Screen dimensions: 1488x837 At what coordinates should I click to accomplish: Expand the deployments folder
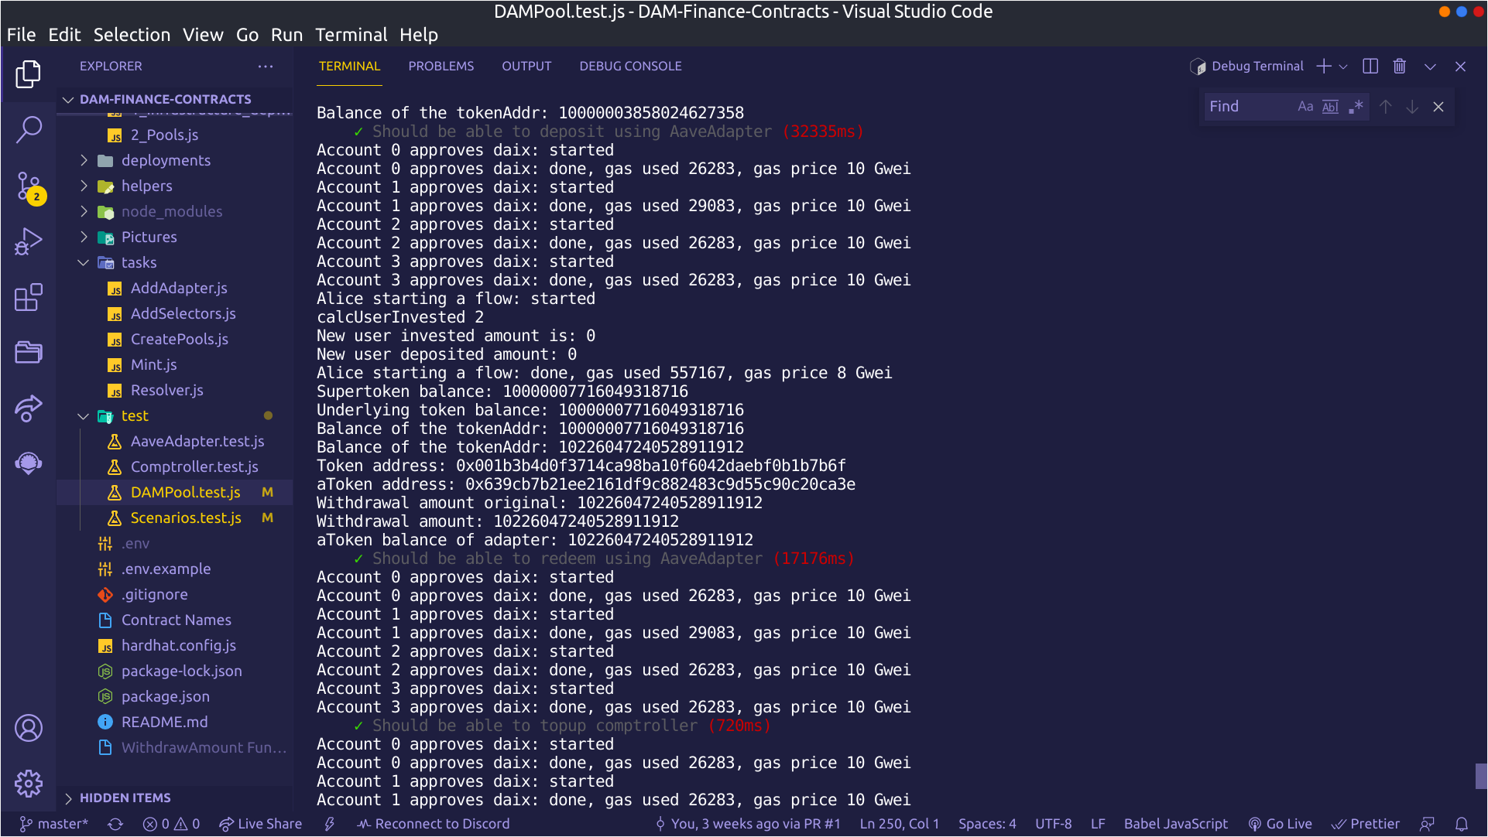(165, 160)
